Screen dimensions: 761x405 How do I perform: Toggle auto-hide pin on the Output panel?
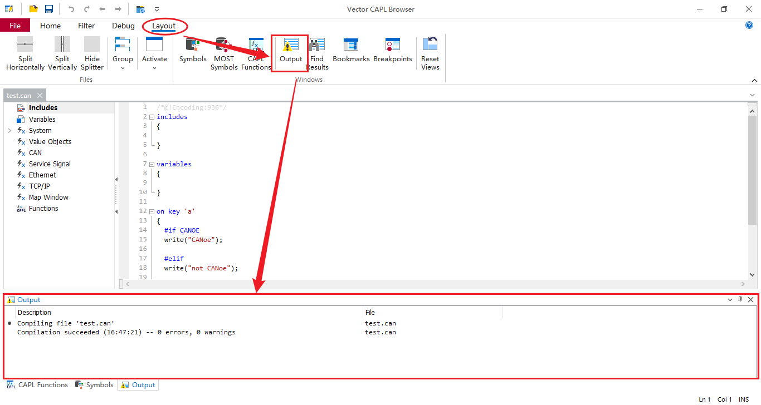tap(740, 300)
